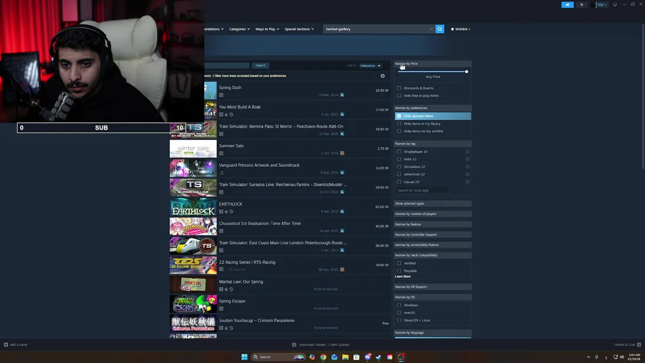Viewport: 645px width, 363px height.
Task: Check Hide items in my library
Action: (399, 124)
